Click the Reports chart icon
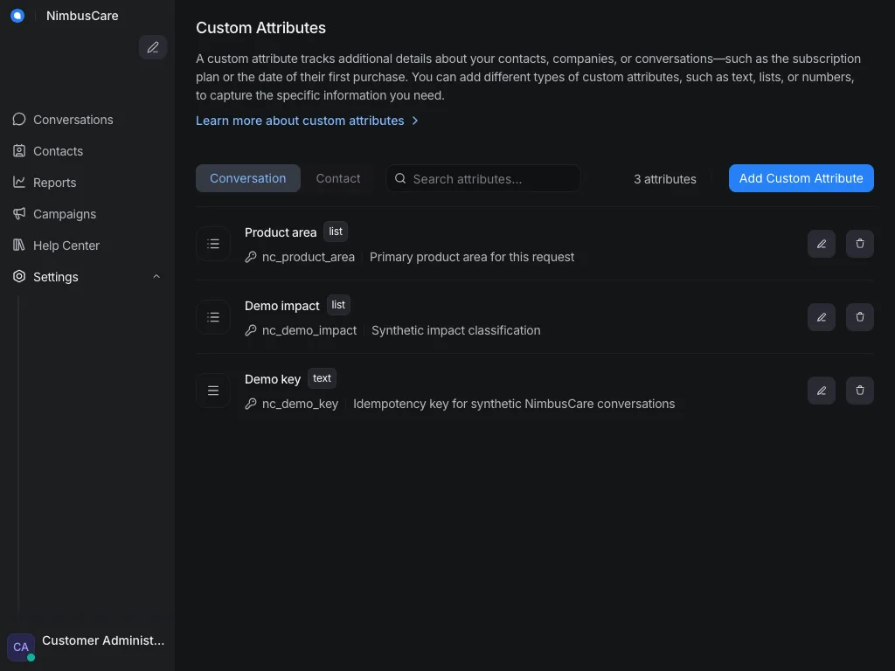895x671 pixels. pyautogui.click(x=19, y=182)
